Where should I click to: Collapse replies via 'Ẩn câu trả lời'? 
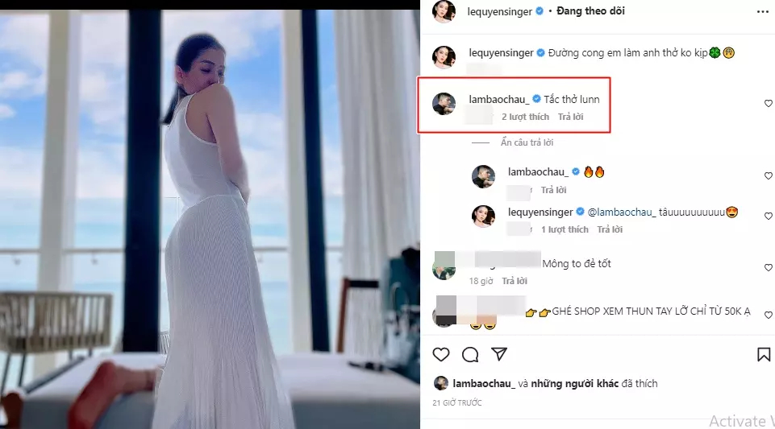point(527,142)
